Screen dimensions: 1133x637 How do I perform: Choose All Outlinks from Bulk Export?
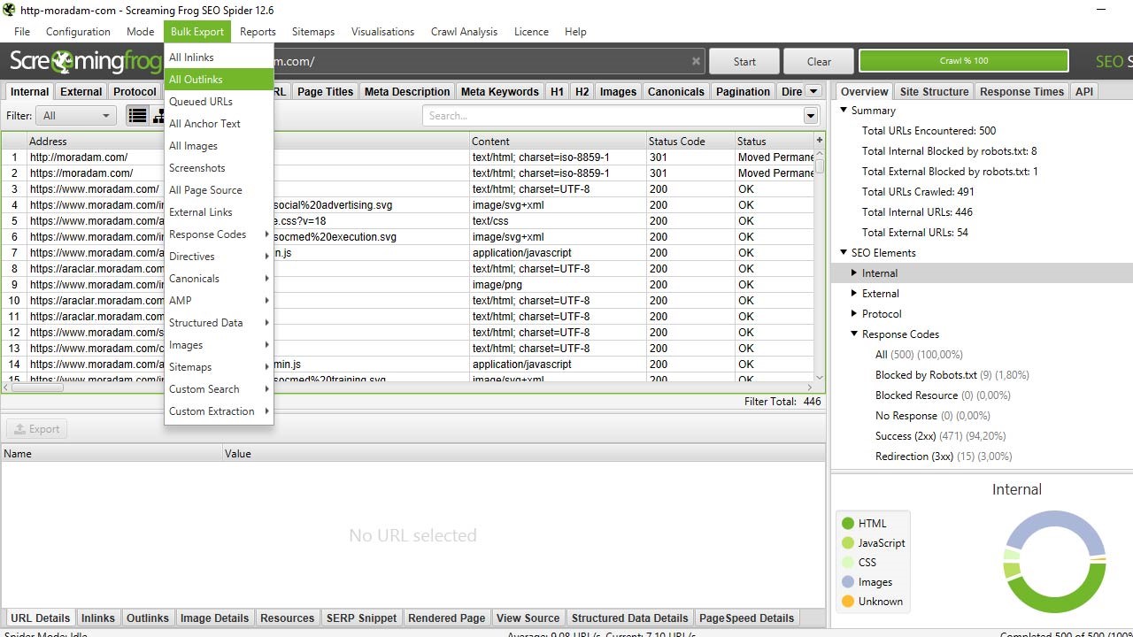(x=219, y=80)
